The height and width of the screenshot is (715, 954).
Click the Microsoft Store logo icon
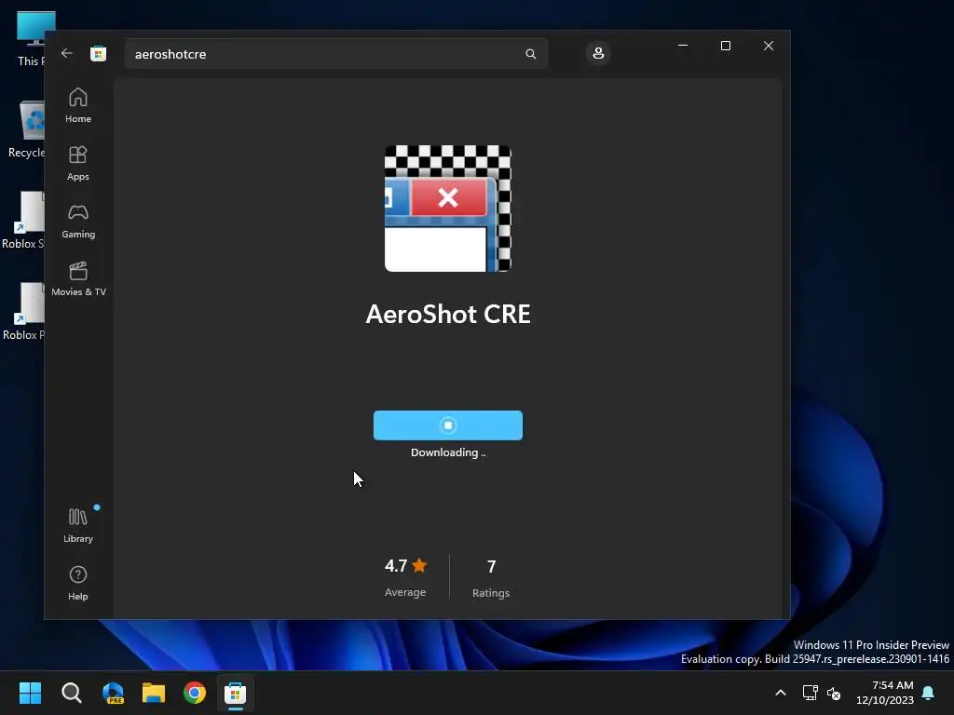(98, 53)
